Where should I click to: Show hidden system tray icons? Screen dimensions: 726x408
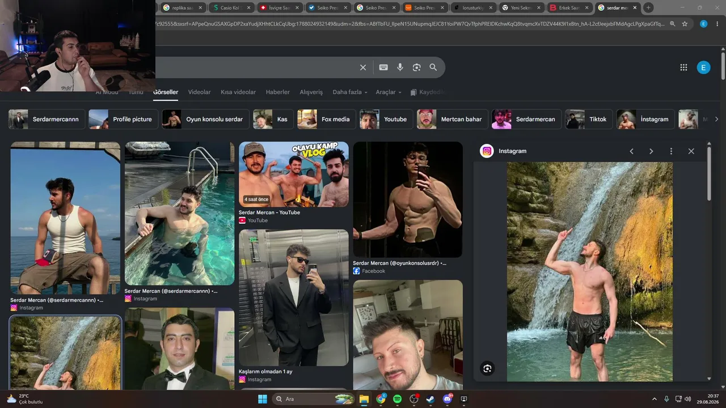coord(654,399)
